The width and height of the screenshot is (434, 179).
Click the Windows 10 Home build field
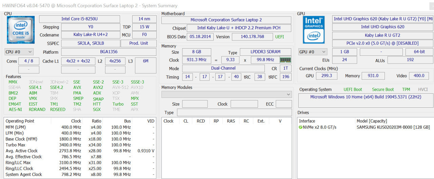[x=366, y=101]
